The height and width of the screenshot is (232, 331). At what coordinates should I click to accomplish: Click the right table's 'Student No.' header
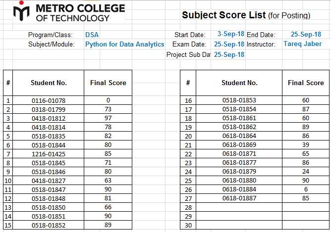click(x=239, y=83)
